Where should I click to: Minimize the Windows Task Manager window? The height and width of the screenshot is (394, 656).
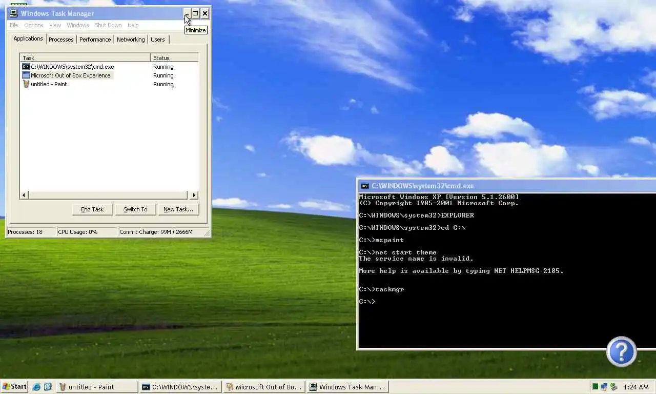click(187, 13)
